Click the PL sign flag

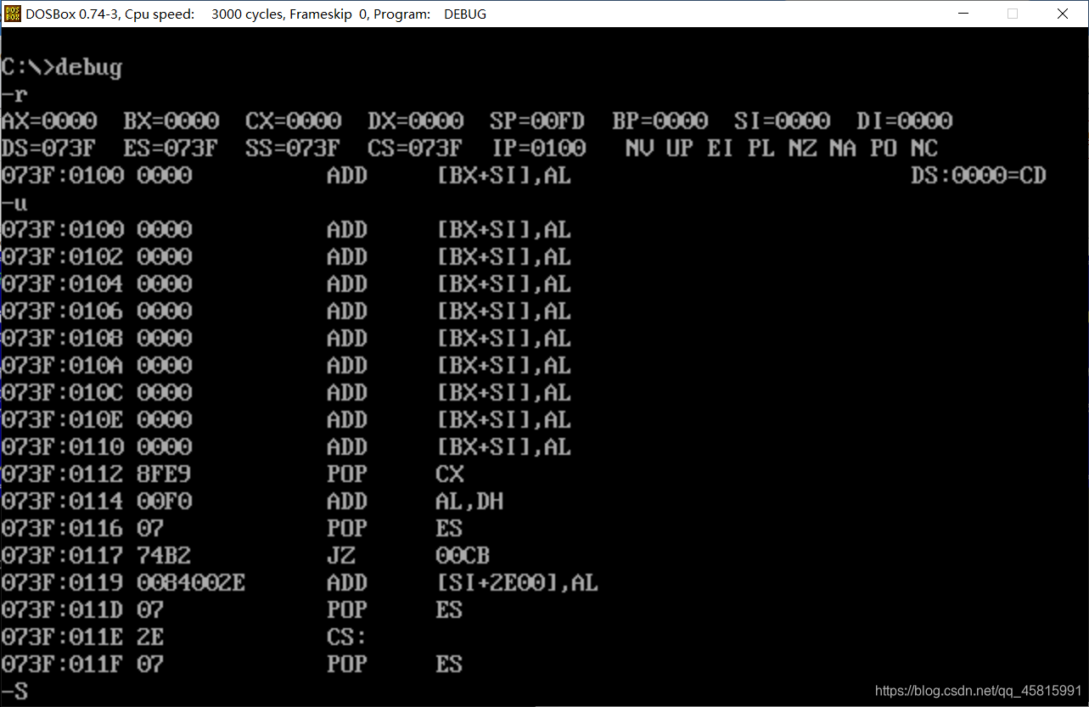click(761, 148)
